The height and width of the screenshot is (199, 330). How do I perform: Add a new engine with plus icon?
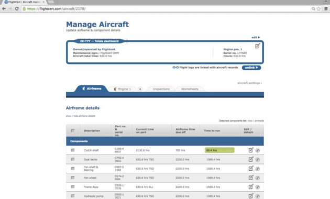(140, 89)
